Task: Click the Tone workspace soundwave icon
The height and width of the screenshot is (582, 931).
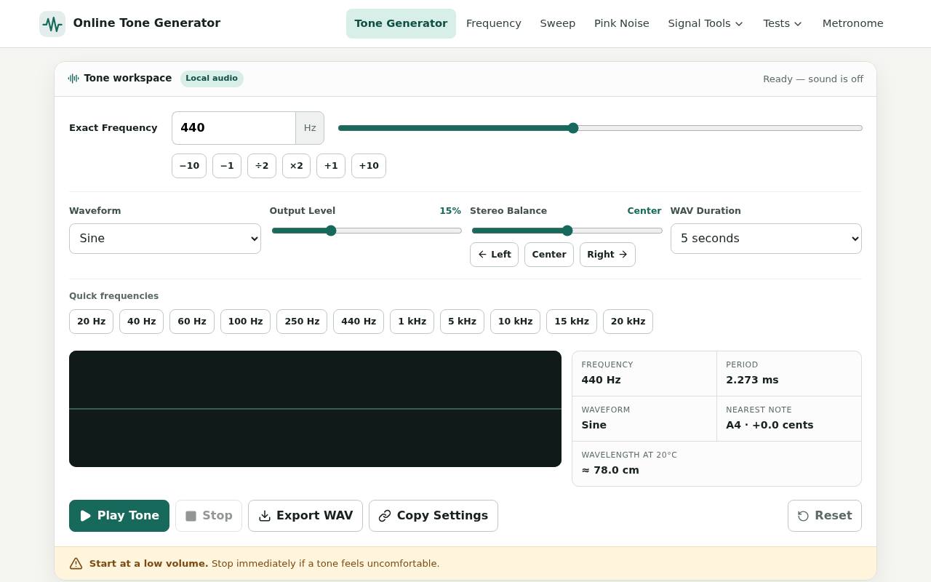Action: click(73, 79)
